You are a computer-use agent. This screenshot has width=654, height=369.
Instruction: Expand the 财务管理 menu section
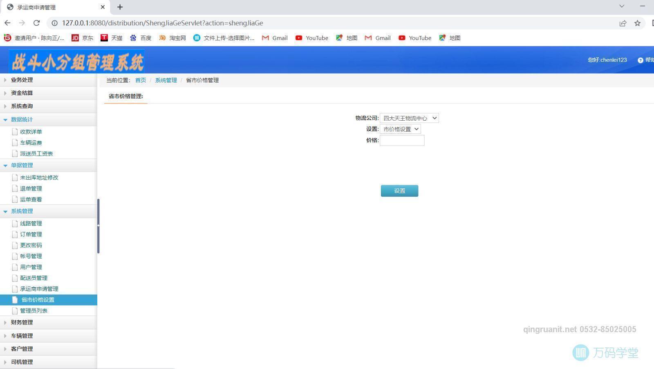click(x=48, y=322)
